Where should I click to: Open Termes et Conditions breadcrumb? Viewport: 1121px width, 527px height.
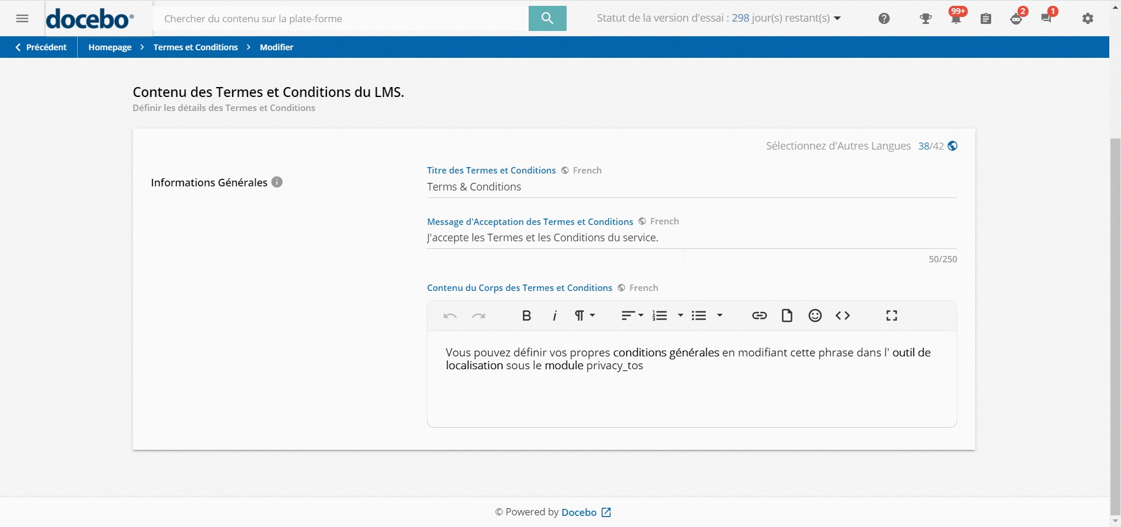click(x=195, y=47)
